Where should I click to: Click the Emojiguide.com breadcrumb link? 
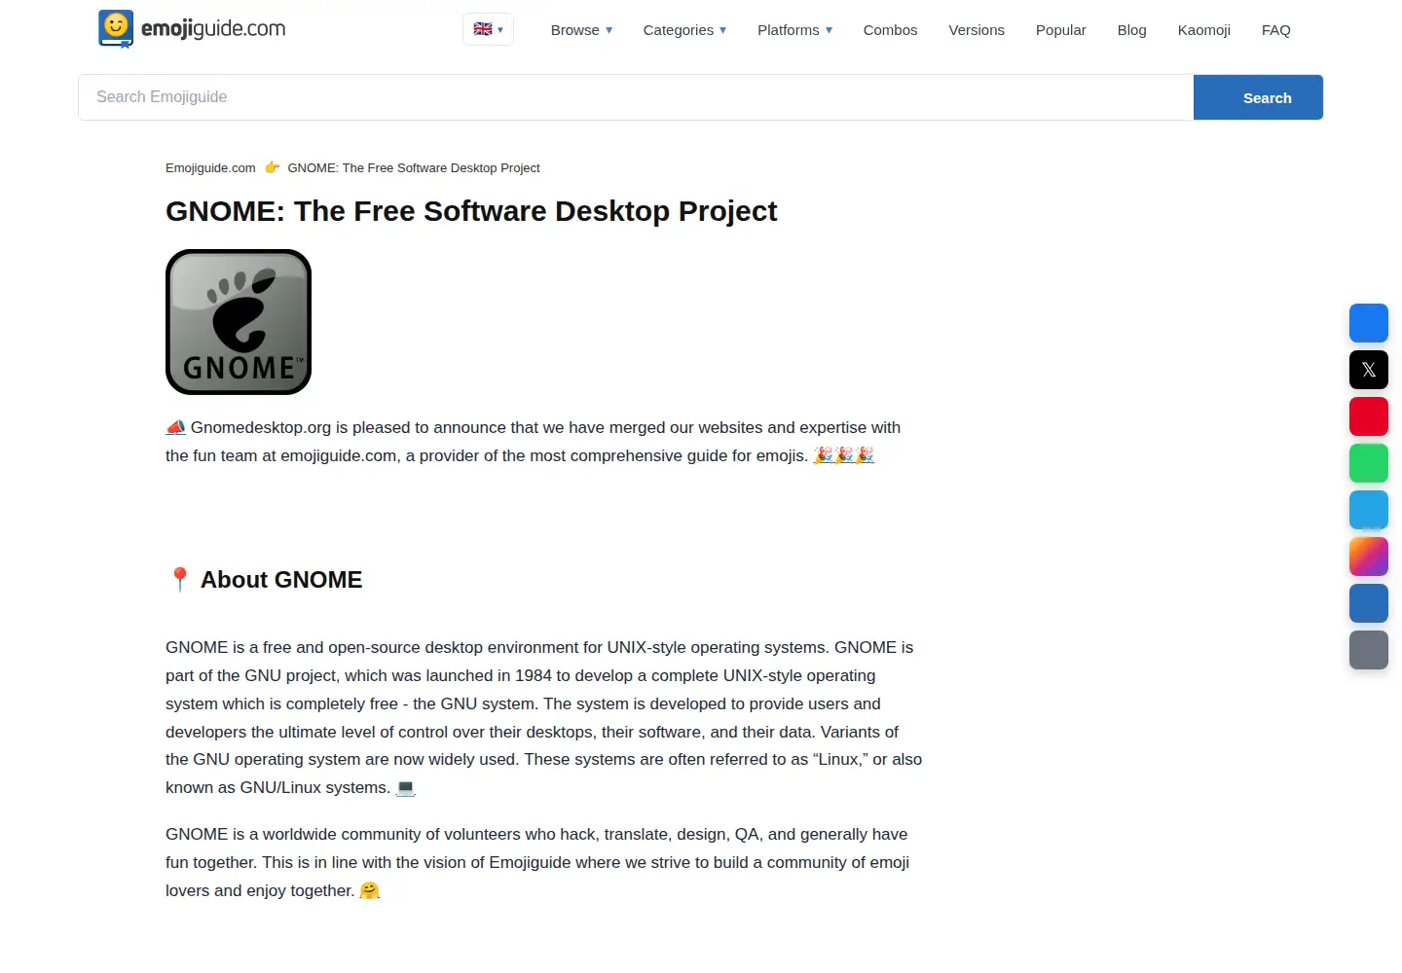click(x=210, y=167)
